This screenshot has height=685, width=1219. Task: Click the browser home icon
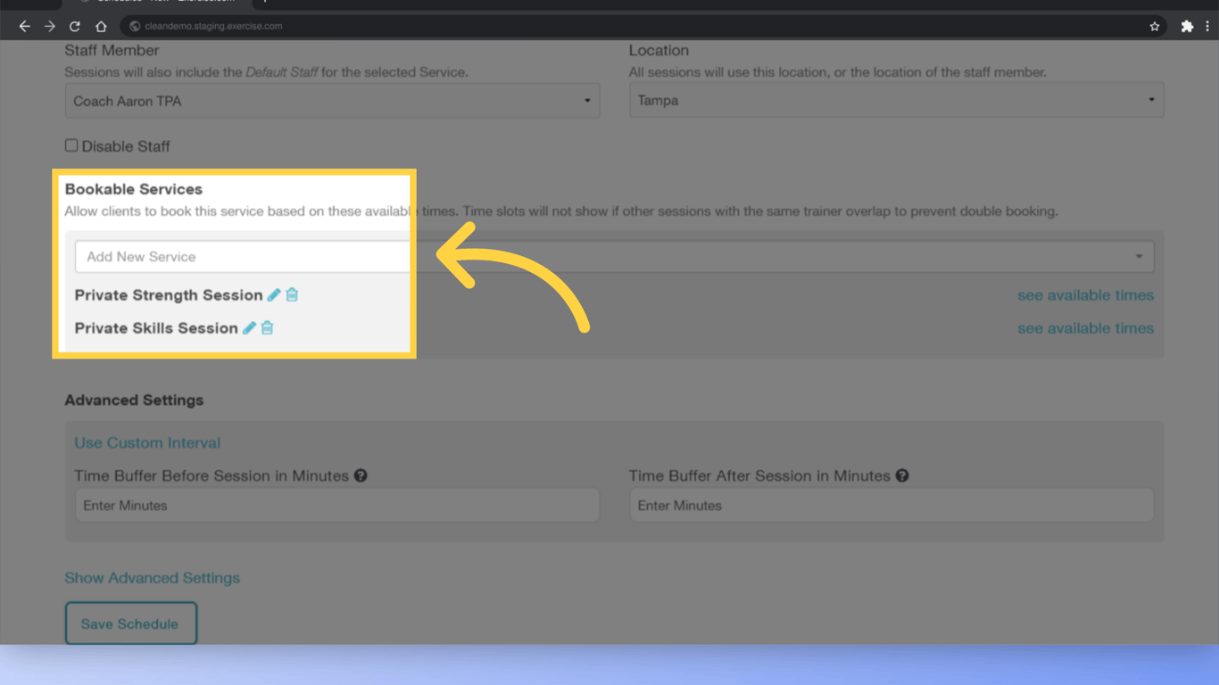pyautogui.click(x=100, y=26)
